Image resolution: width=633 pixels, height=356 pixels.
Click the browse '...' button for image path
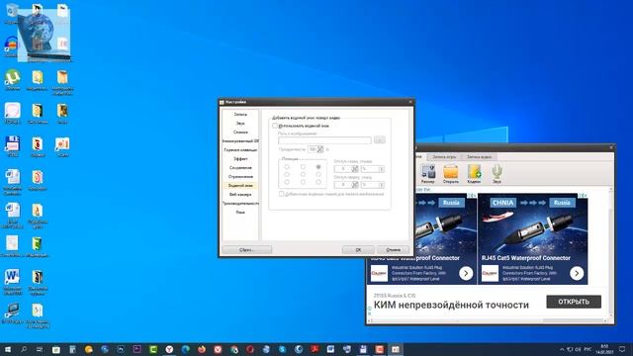point(380,140)
